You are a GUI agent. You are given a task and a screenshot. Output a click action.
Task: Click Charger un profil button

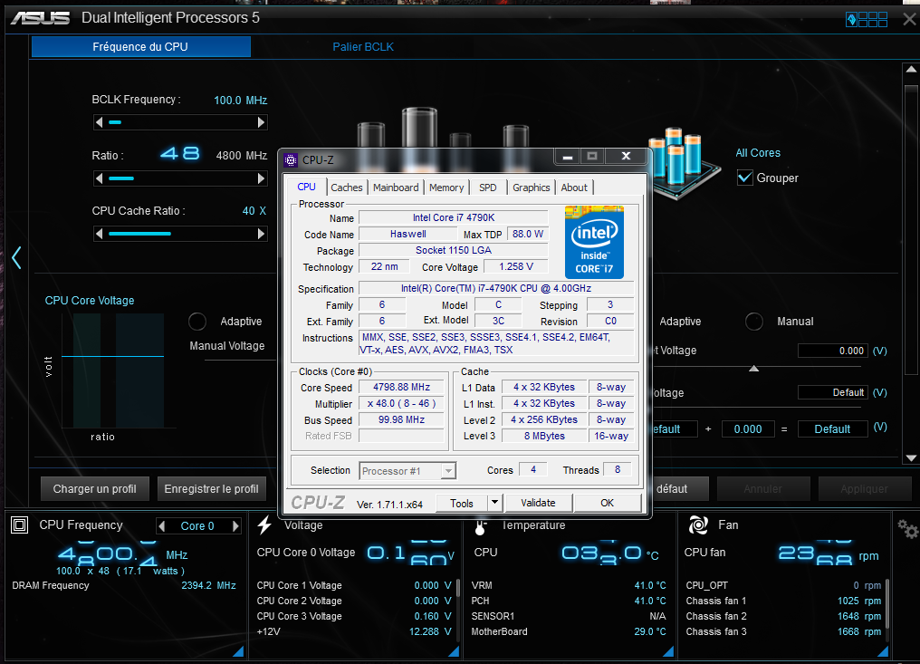point(94,489)
